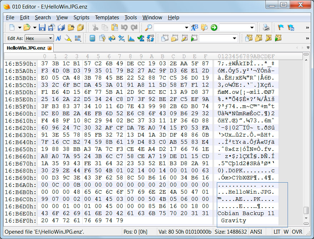This screenshot has height=239, width=314.
Task: Click the Find magnifying glass icon
Action: (x=148, y=27)
